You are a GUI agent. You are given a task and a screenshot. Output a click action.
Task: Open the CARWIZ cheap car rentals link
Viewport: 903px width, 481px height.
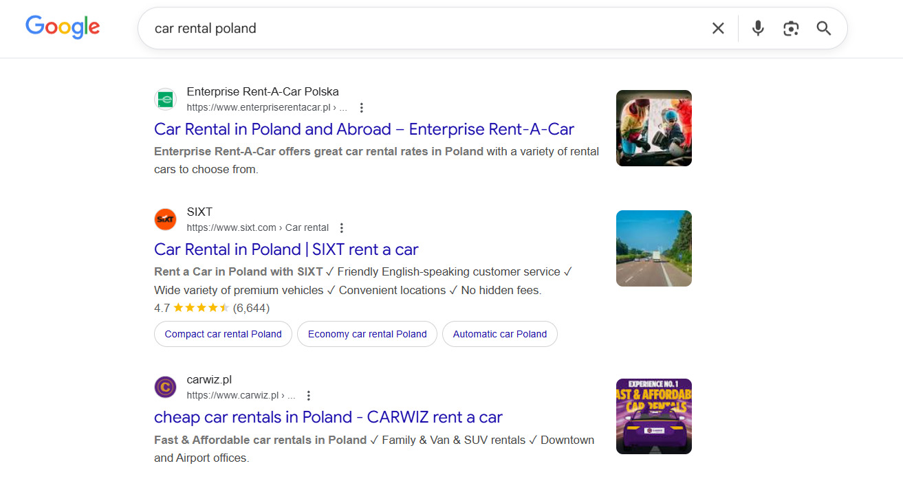(328, 417)
